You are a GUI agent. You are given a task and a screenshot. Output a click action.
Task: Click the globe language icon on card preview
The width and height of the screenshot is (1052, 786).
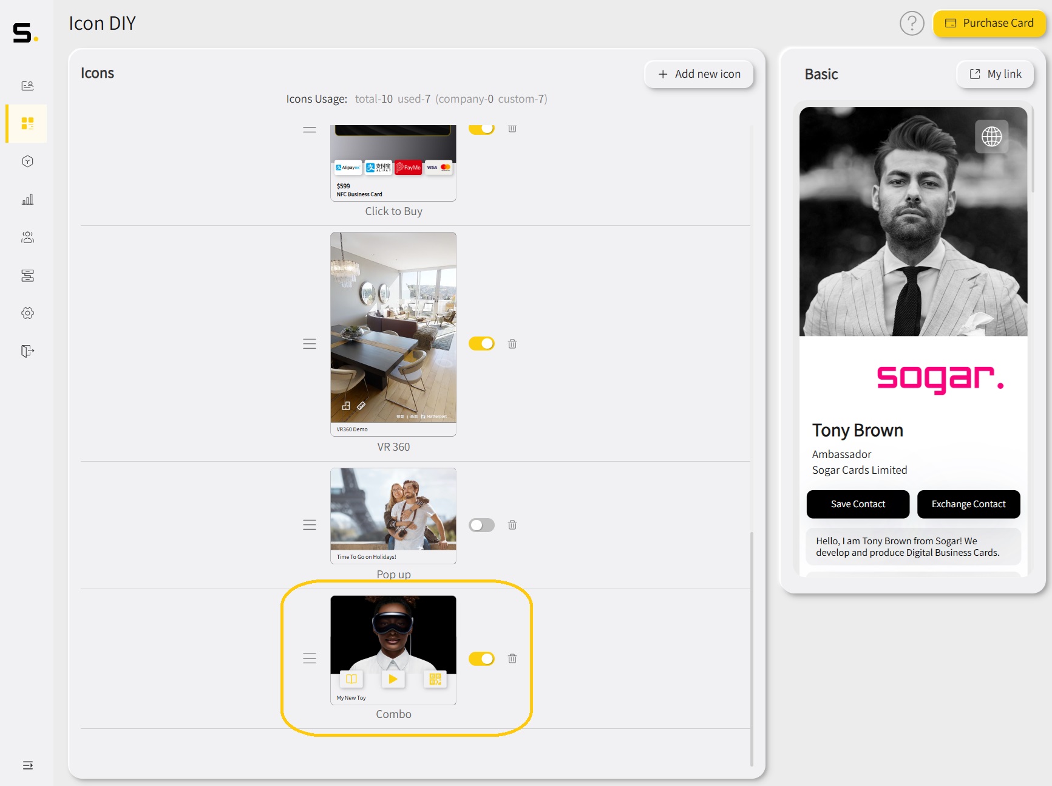[991, 137]
